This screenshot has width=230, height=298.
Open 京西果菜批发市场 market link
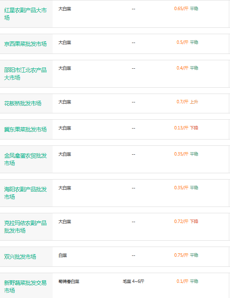click(25, 44)
